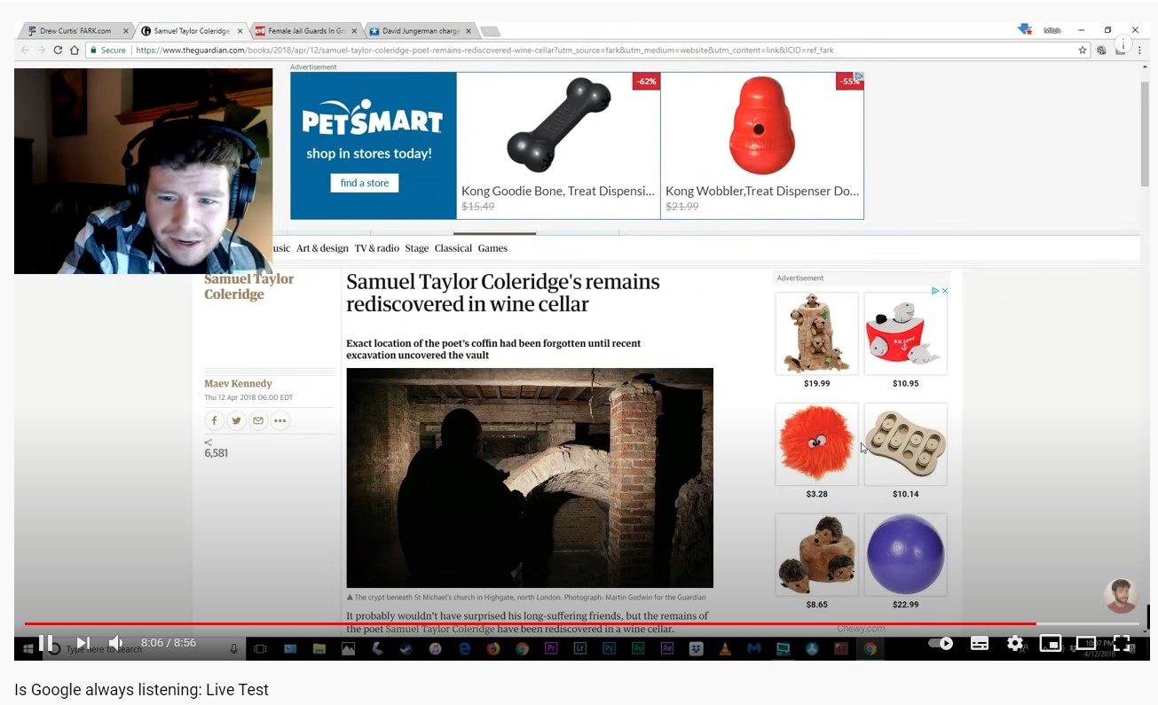
Task: Close the Chewy sidebar ad
Action: (x=945, y=291)
